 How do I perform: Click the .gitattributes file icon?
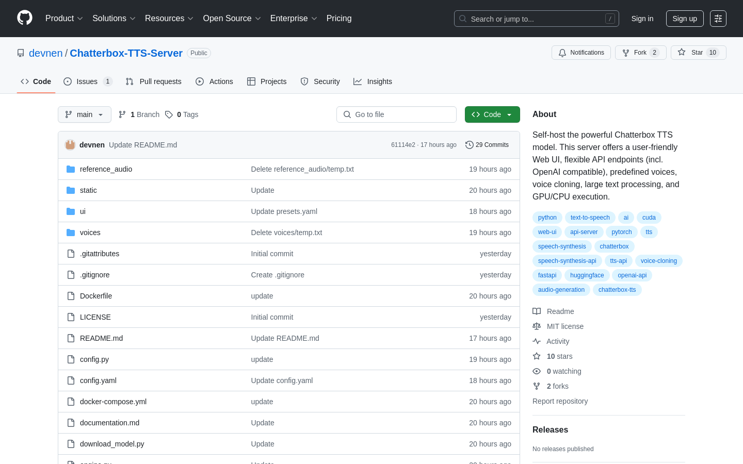pos(71,254)
